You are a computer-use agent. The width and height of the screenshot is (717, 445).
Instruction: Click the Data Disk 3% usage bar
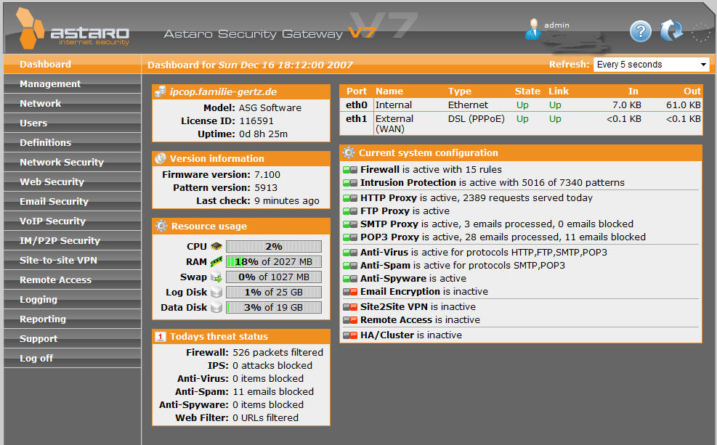coord(273,308)
